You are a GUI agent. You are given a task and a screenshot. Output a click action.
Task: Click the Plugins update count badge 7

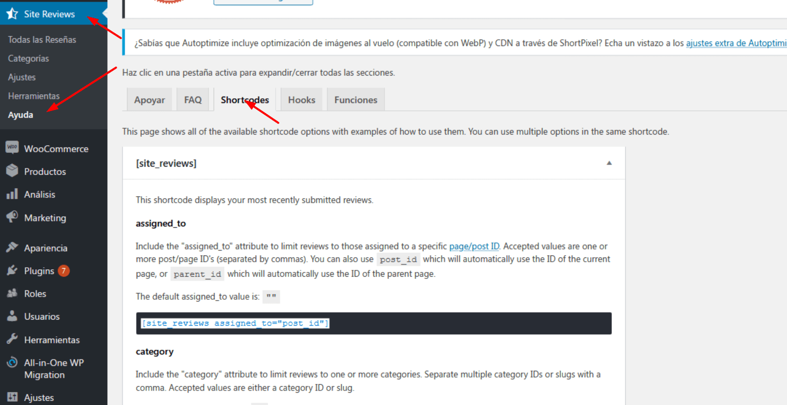tap(63, 271)
